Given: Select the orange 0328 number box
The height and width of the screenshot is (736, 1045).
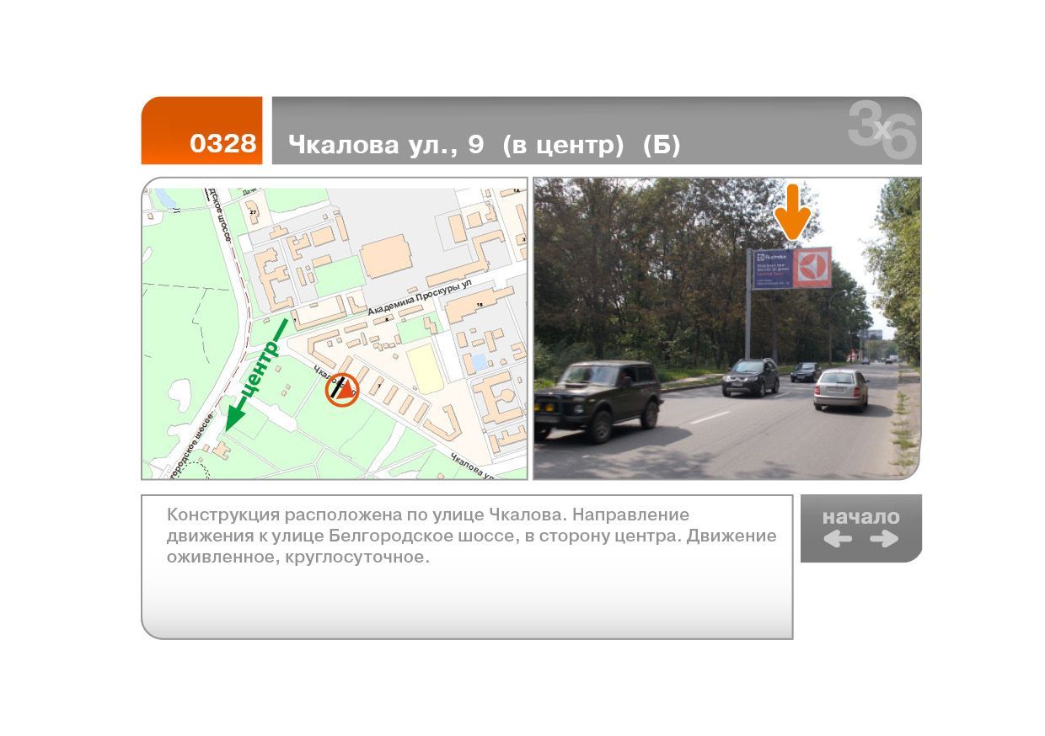Looking at the screenshot, I should point(202,131).
